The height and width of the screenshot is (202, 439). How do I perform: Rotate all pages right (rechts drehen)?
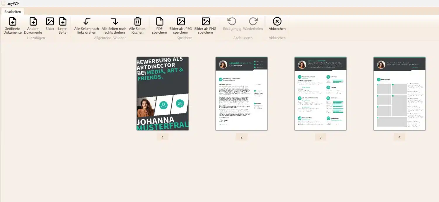[114, 22]
